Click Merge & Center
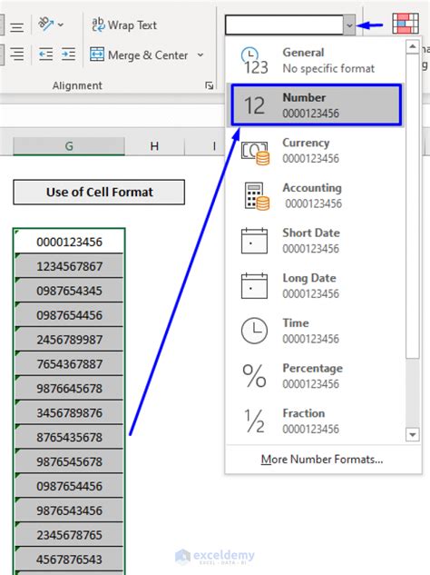The height and width of the screenshot is (575, 430). click(139, 55)
